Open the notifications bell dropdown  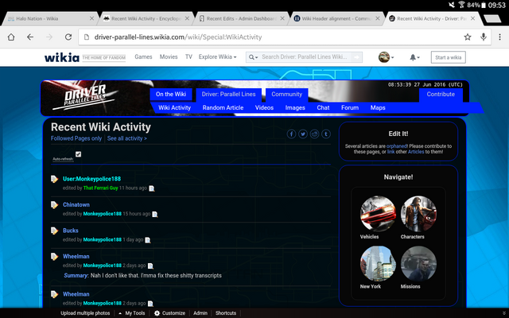tap(414, 57)
